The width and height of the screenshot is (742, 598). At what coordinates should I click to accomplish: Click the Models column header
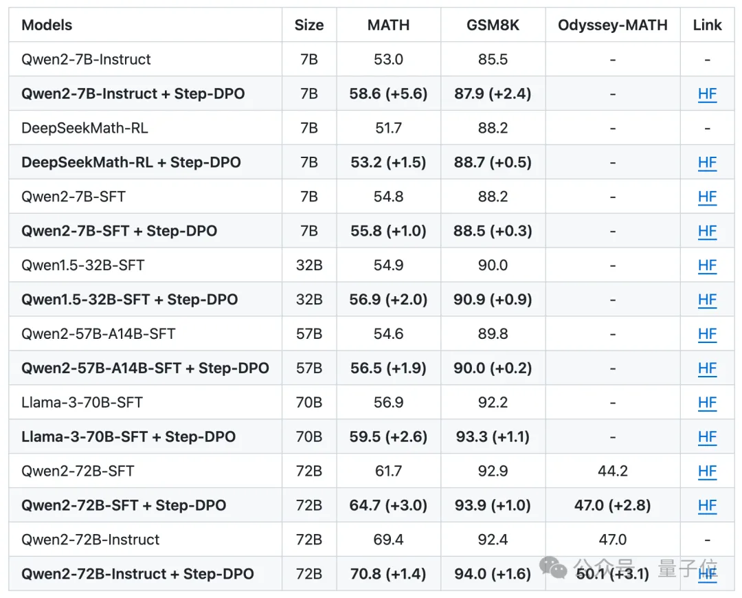tap(47, 25)
